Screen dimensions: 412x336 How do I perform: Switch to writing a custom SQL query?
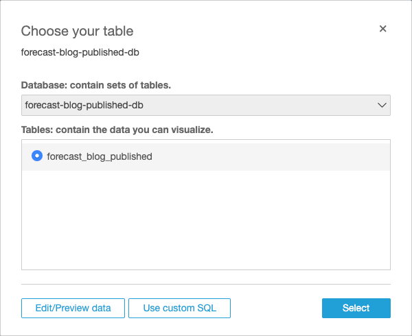pyautogui.click(x=179, y=308)
